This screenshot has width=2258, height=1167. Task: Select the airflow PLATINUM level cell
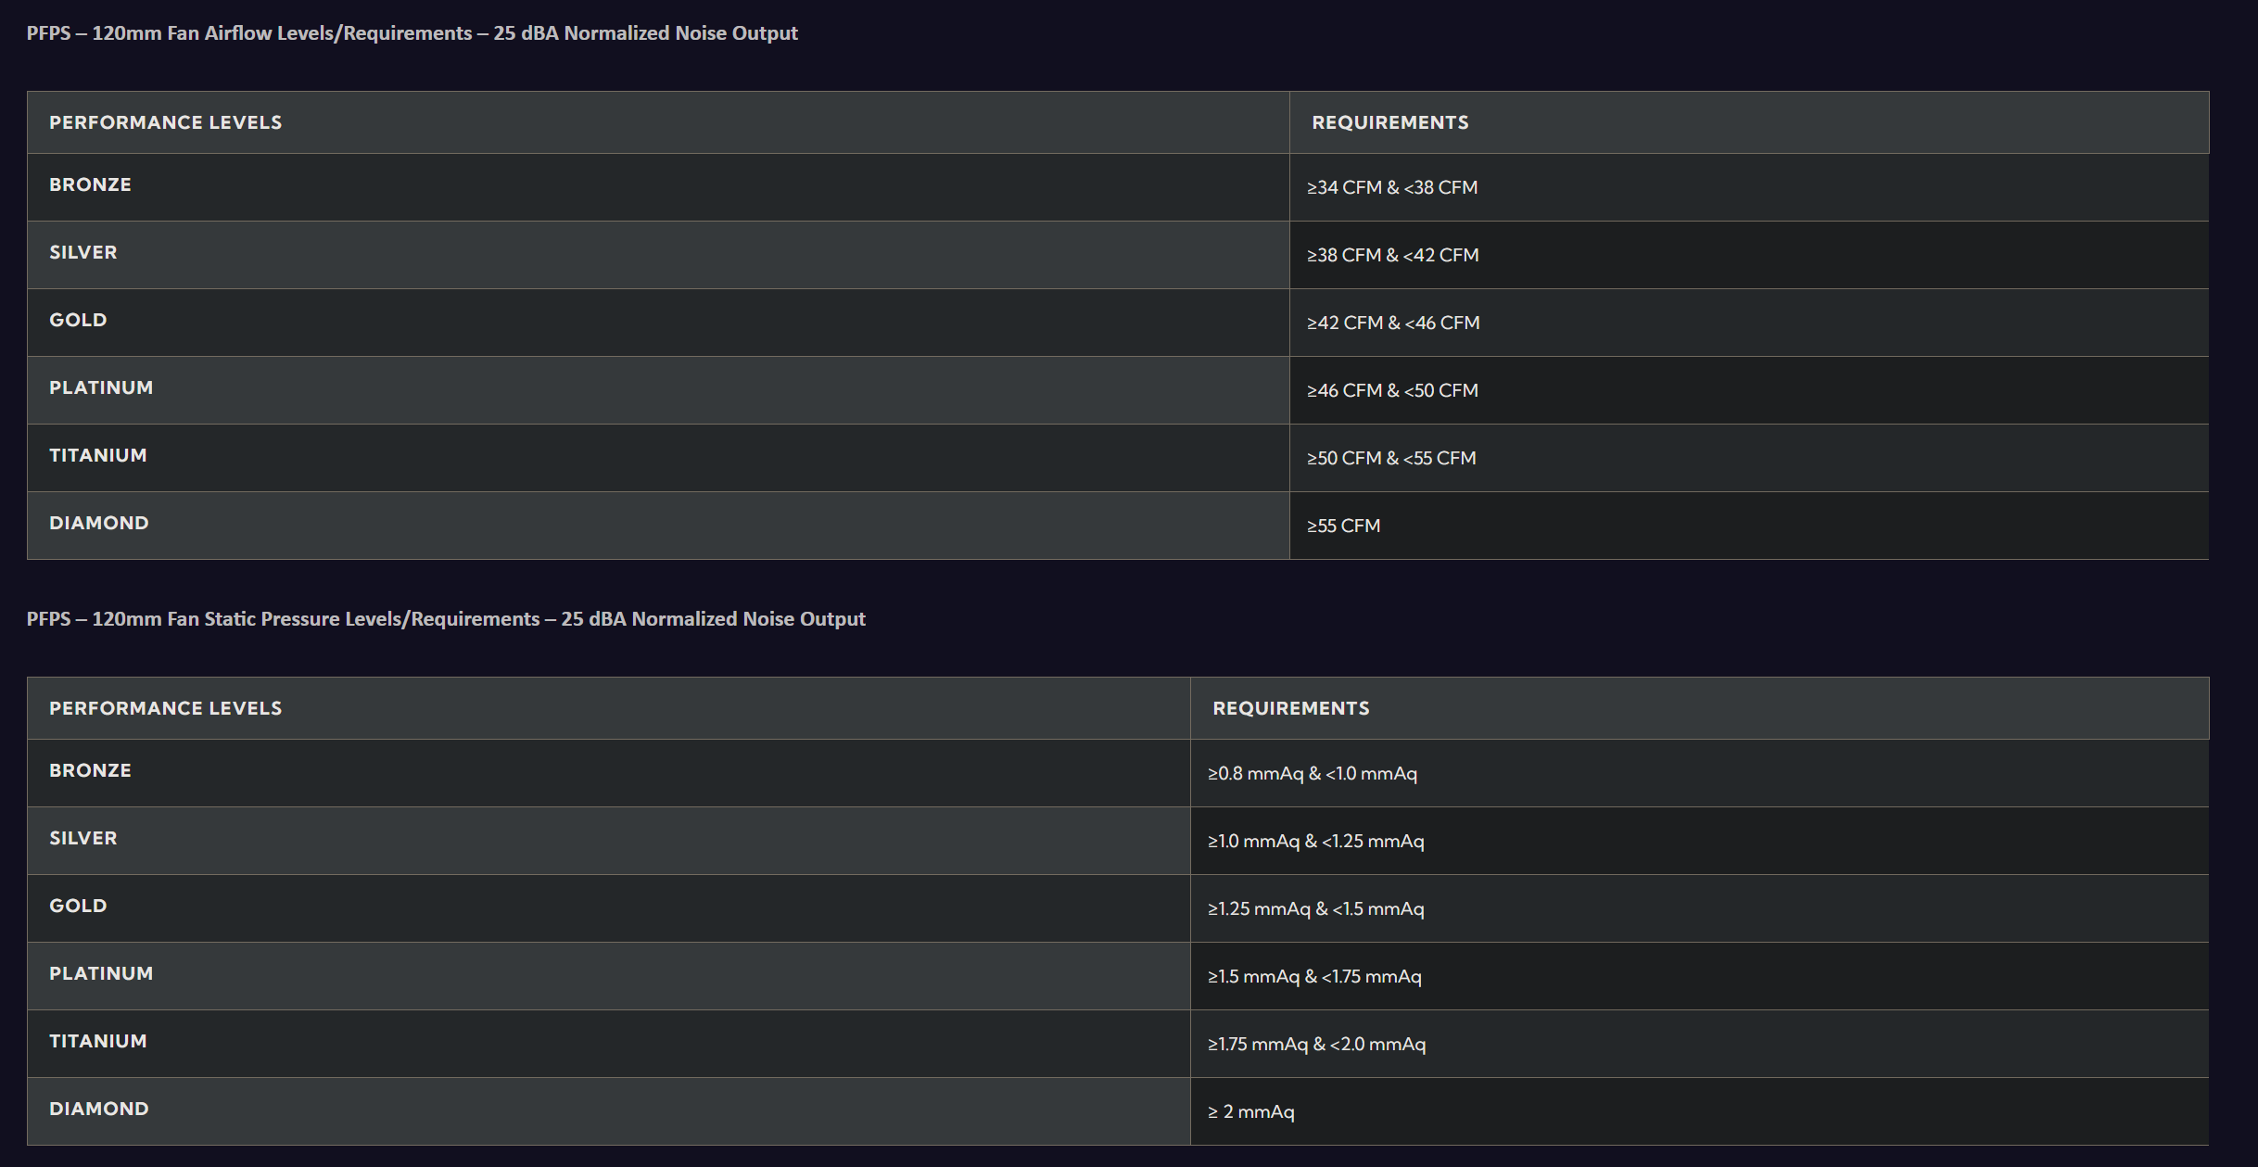[101, 387]
